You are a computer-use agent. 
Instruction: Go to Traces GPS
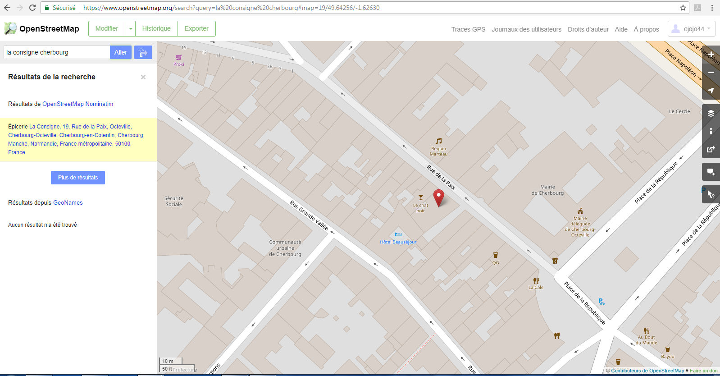coord(468,29)
